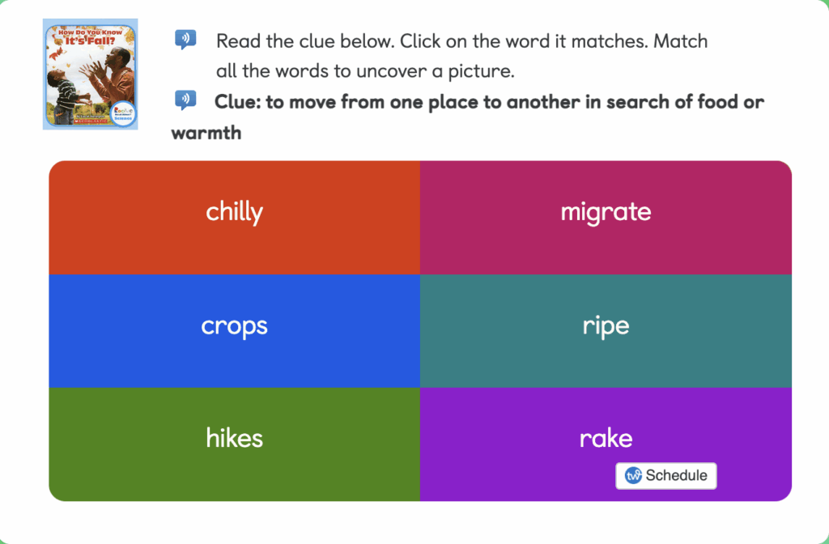Select the word "chilly"
Viewport: 829px width, 544px height.
[x=234, y=212]
